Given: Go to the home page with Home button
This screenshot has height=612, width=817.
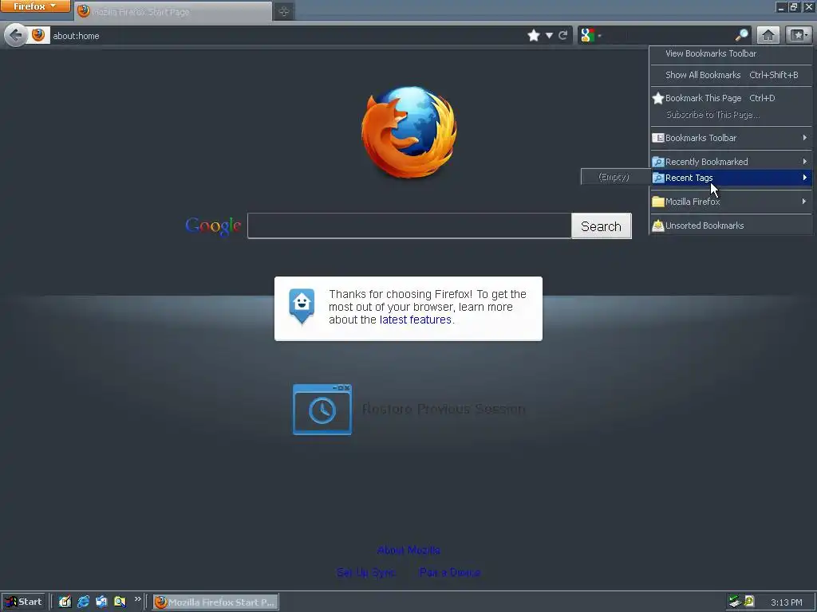Looking at the screenshot, I should tap(768, 35).
